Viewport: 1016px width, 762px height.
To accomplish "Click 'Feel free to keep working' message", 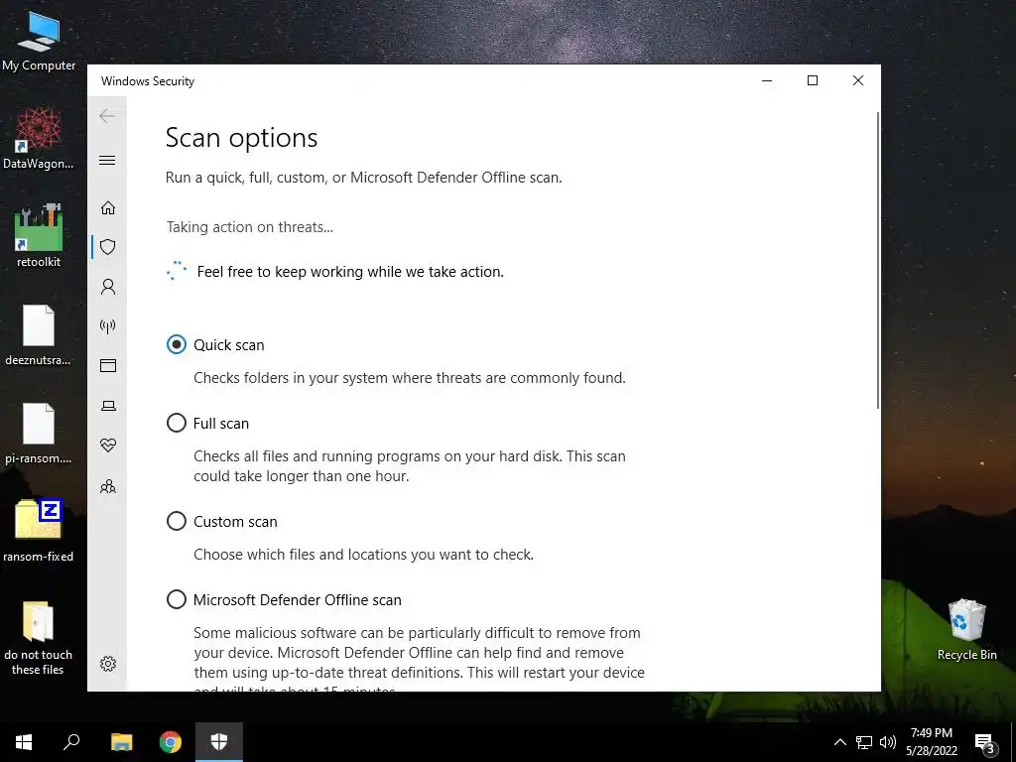I will [x=350, y=272].
